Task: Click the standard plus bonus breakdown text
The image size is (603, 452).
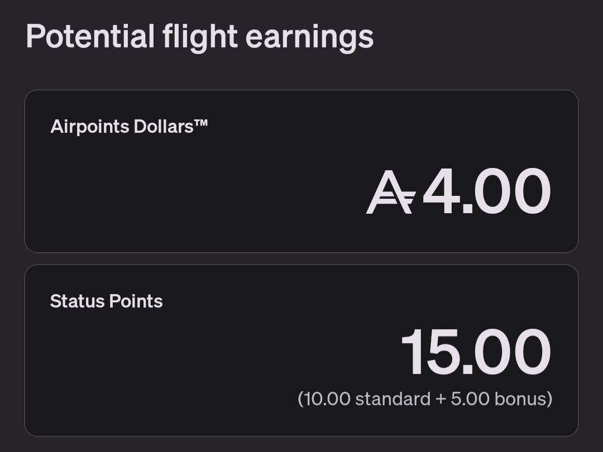Action: point(425,399)
